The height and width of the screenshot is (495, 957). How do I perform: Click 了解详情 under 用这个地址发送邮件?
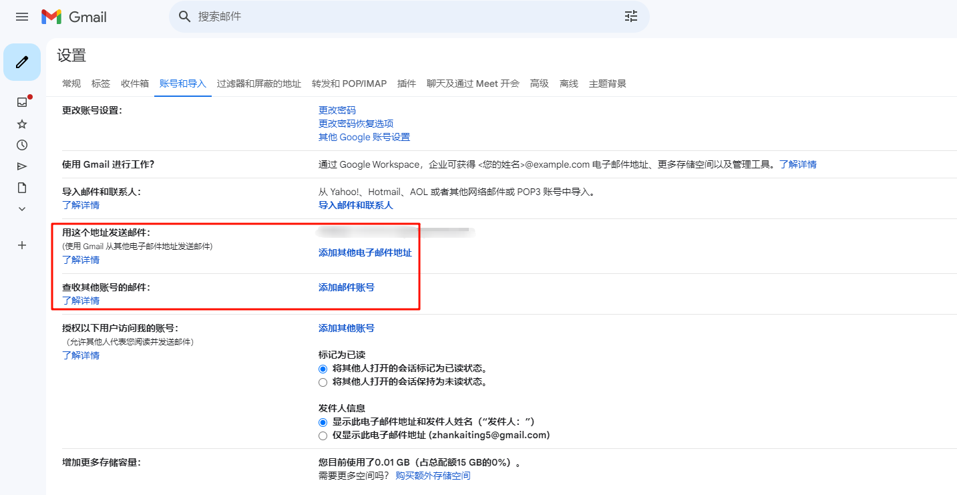coord(81,260)
